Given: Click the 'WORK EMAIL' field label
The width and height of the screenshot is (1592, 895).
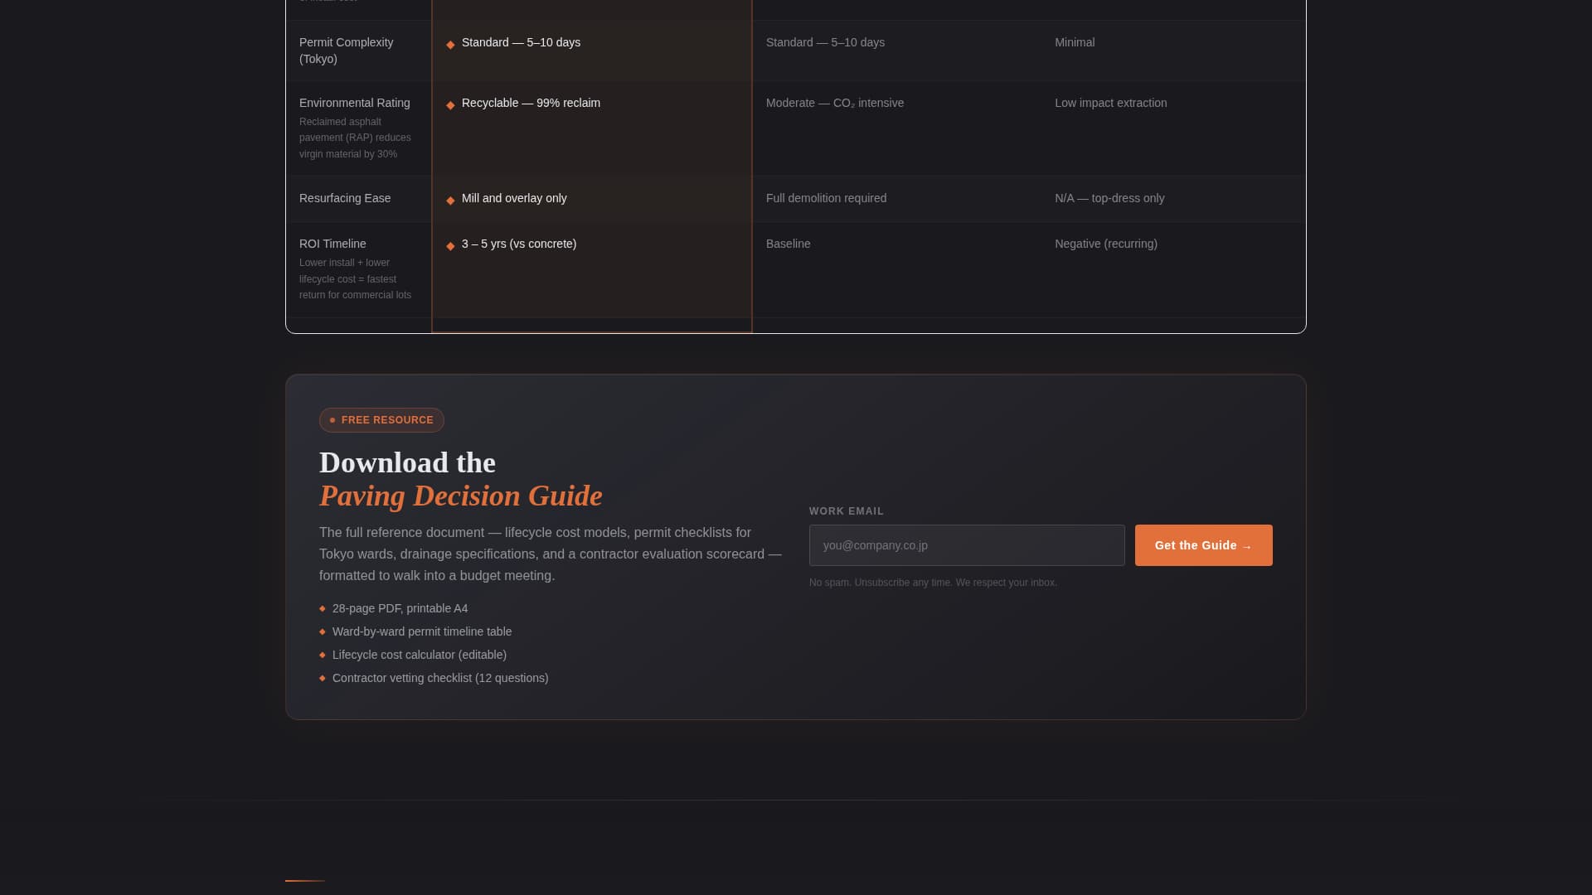Looking at the screenshot, I should pos(847,511).
